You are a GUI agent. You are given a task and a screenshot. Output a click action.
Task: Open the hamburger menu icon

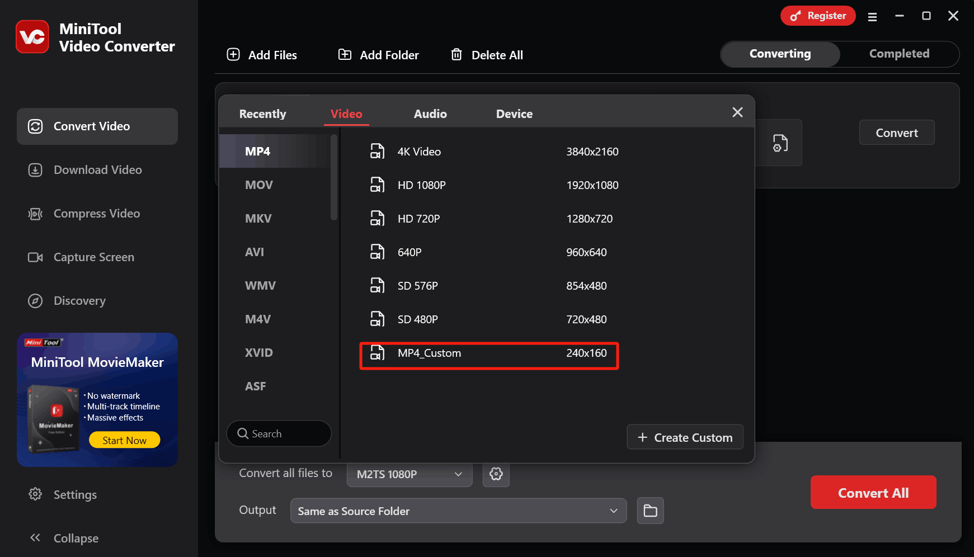872,17
